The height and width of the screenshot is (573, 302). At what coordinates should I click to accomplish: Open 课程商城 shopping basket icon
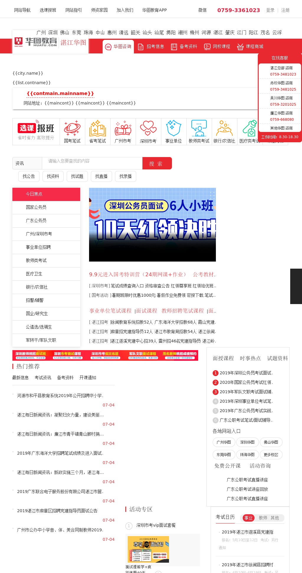click(x=240, y=47)
